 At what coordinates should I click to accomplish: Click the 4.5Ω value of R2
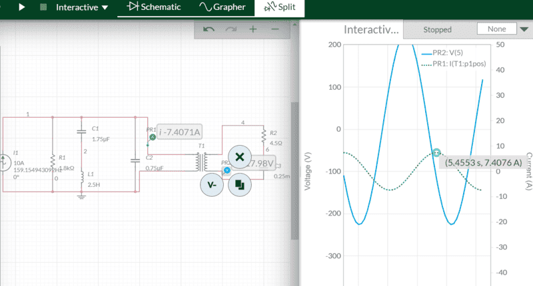coord(276,143)
